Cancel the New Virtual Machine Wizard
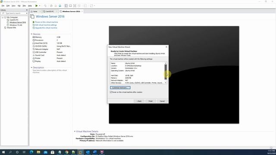 pyautogui.click(x=162, y=101)
